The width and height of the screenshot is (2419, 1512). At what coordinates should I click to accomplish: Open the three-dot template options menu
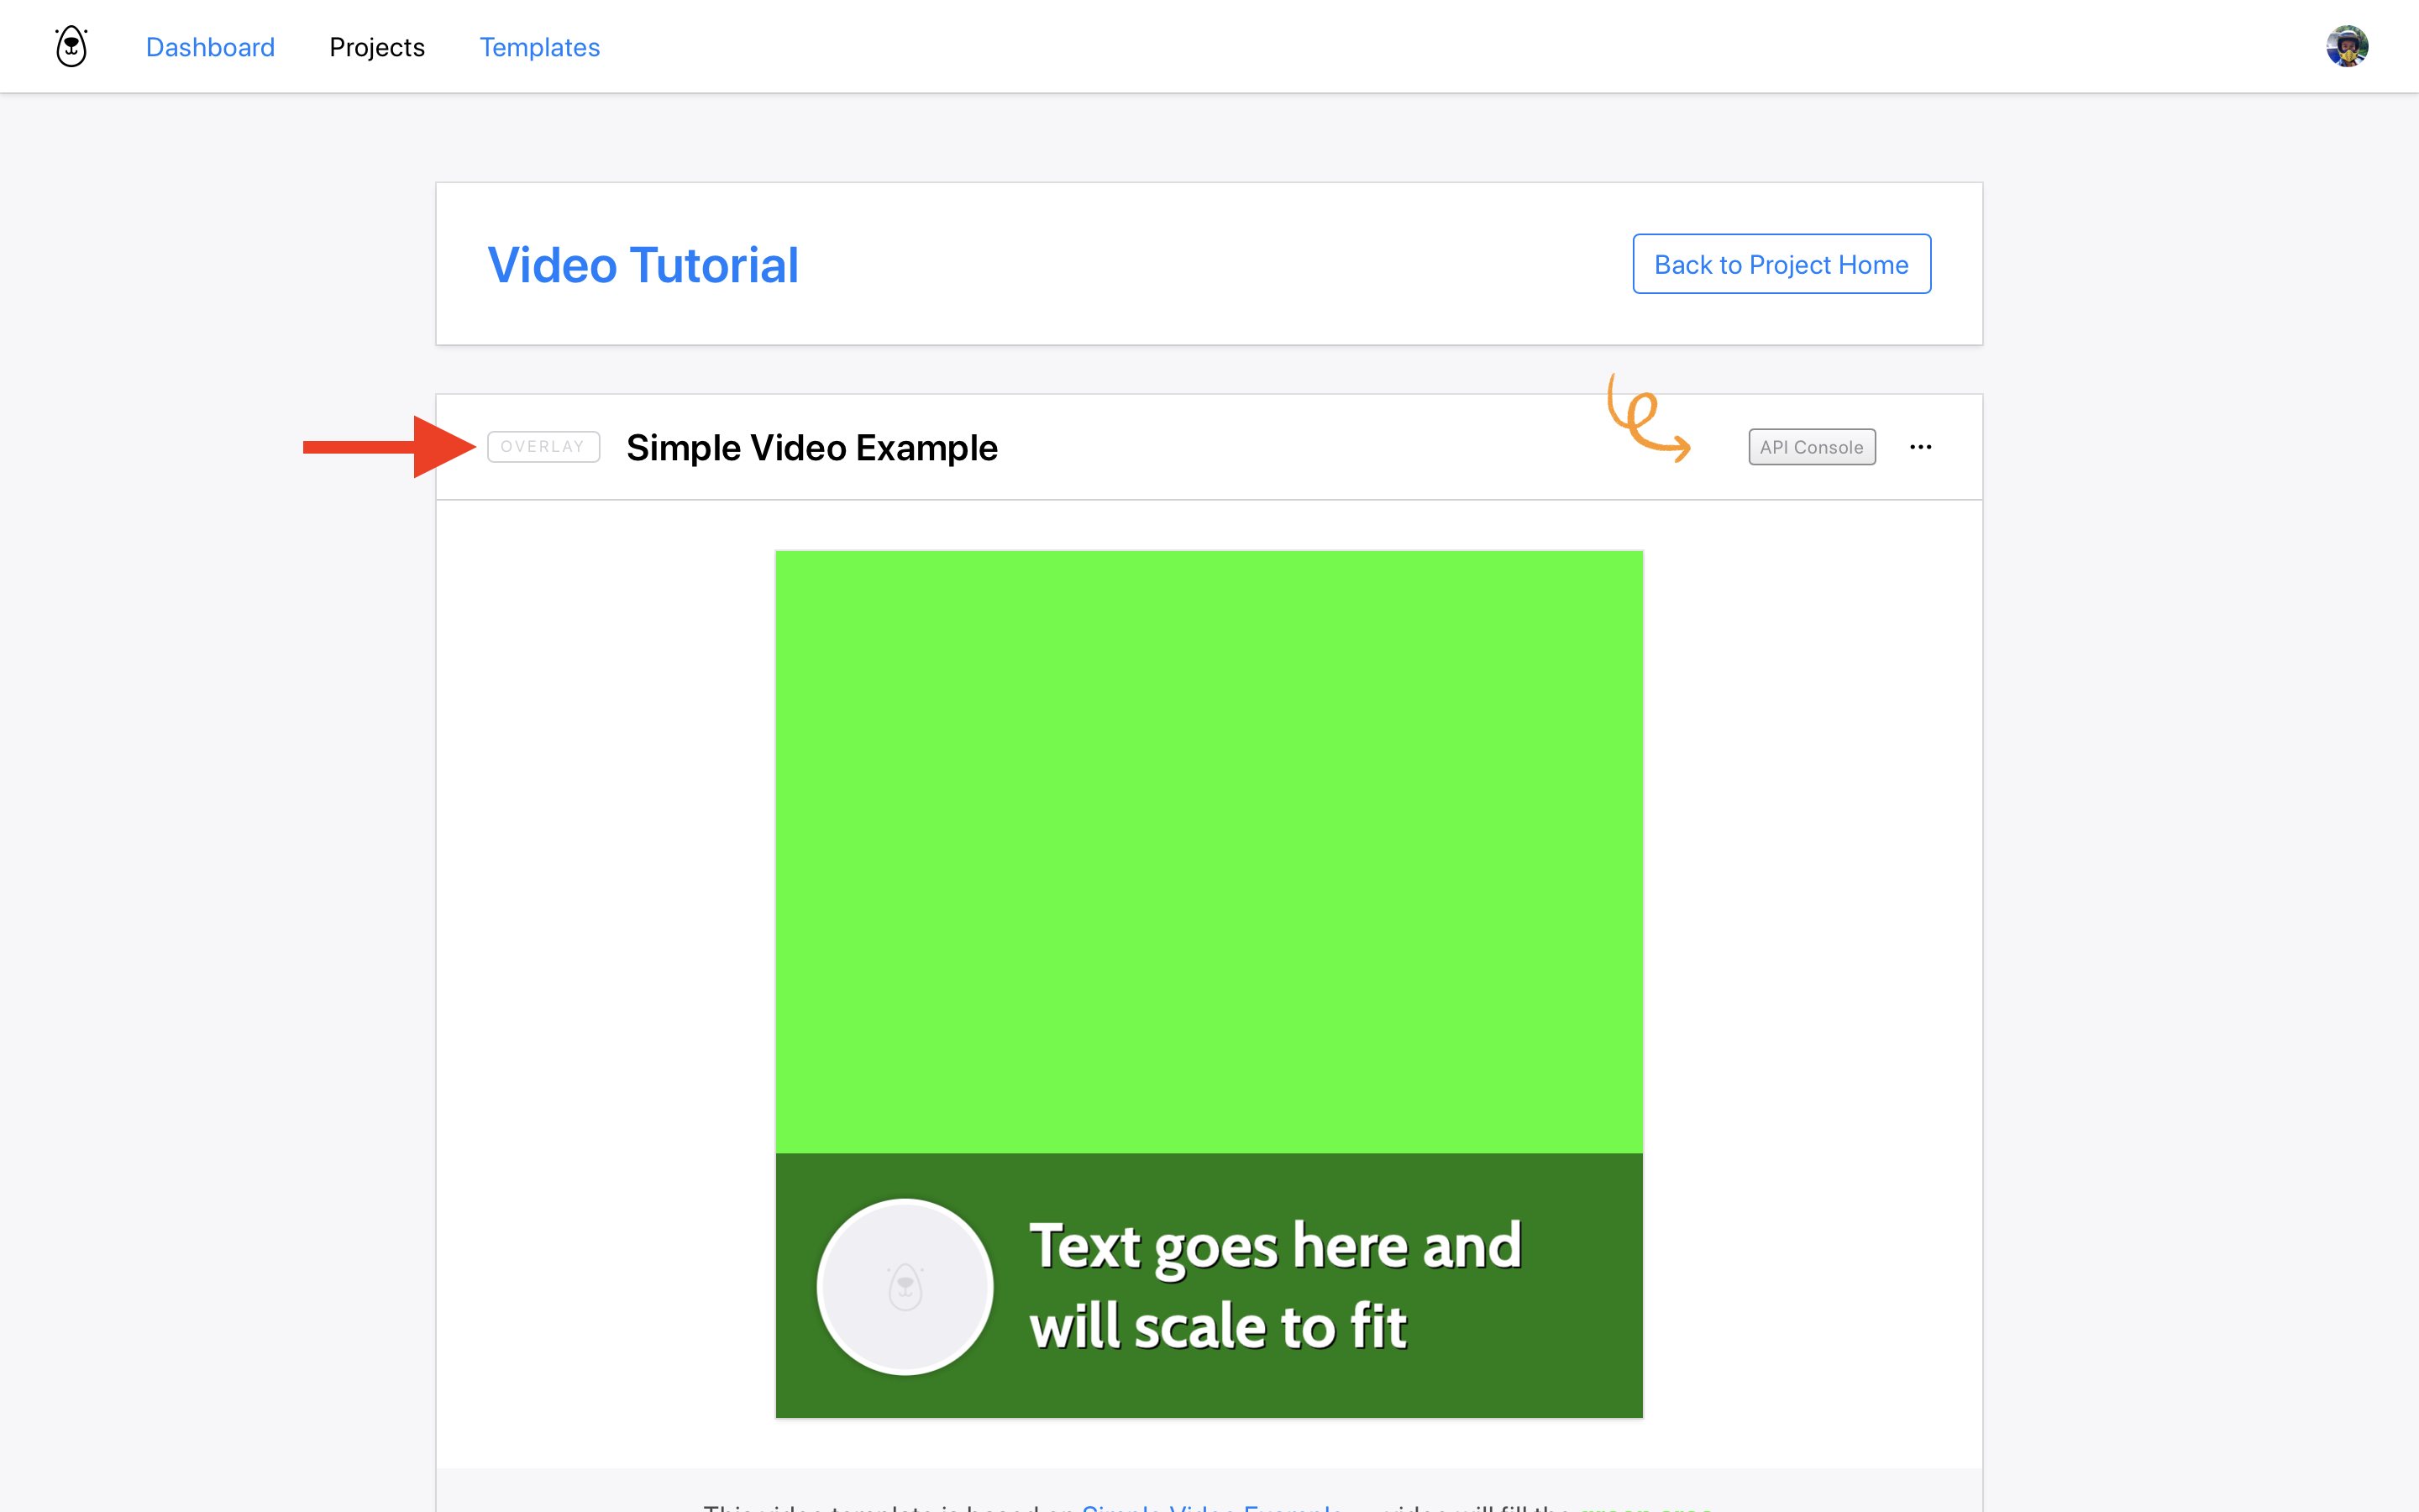coord(1920,447)
